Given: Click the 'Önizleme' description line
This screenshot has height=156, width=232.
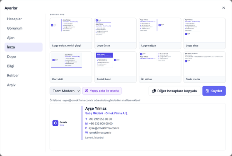Looking at the screenshot, I should click(95, 100).
